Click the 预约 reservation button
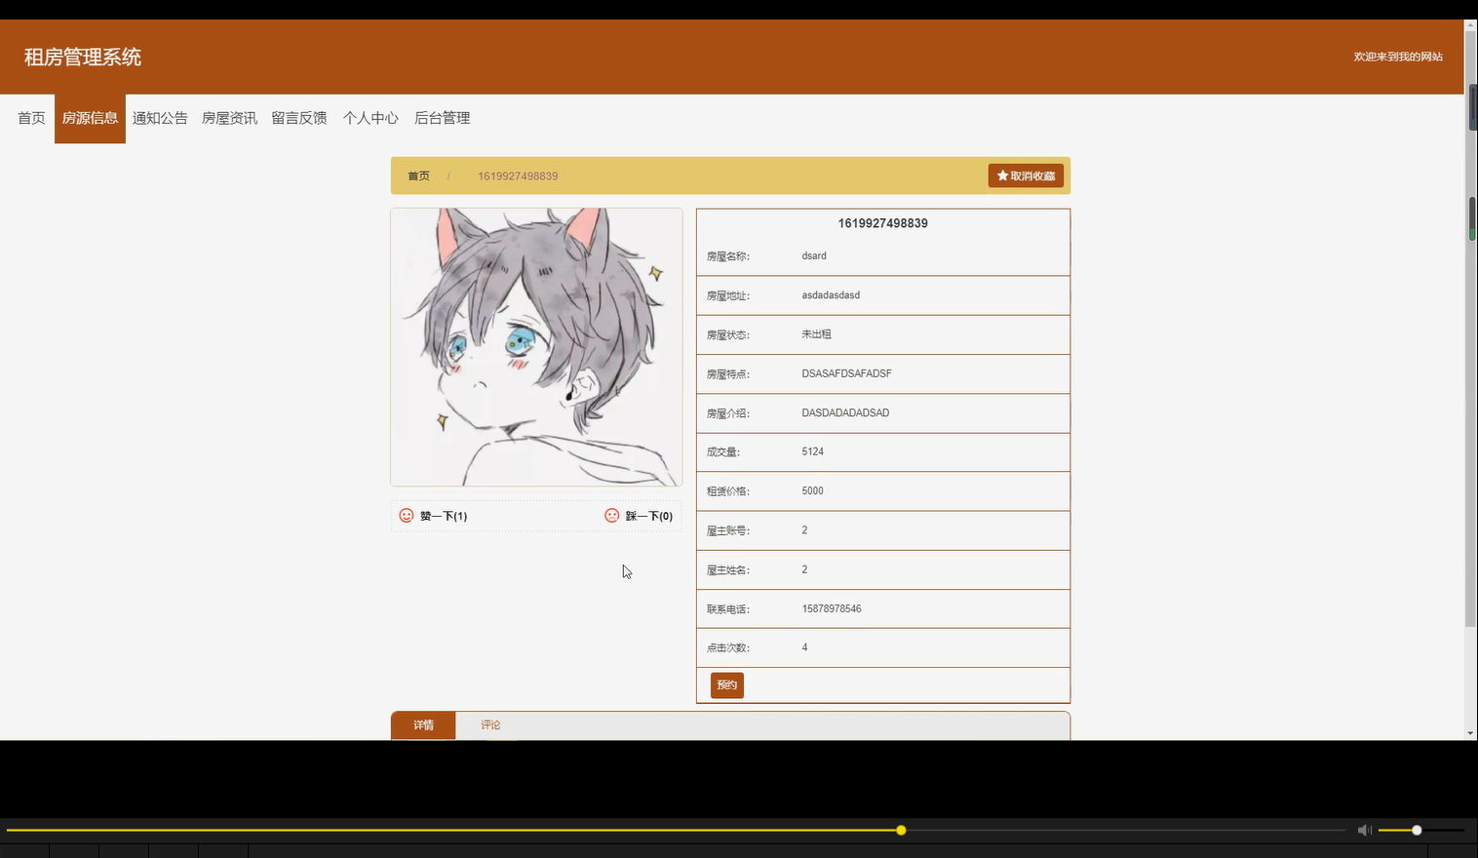Viewport: 1478px width, 858px height. [x=725, y=684]
